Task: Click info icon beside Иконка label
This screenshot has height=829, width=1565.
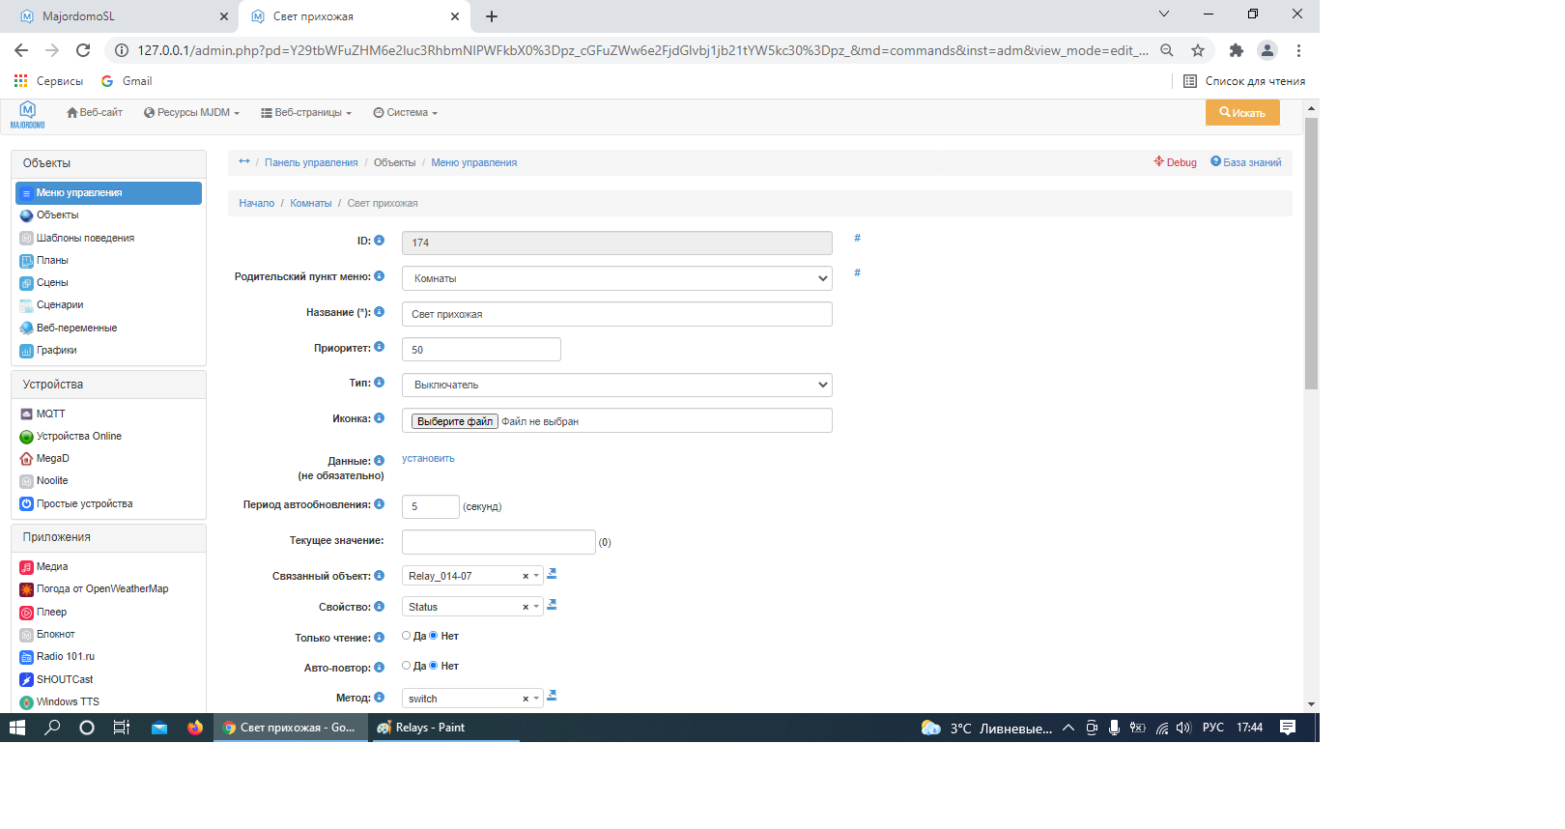Action: pos(380,418)
